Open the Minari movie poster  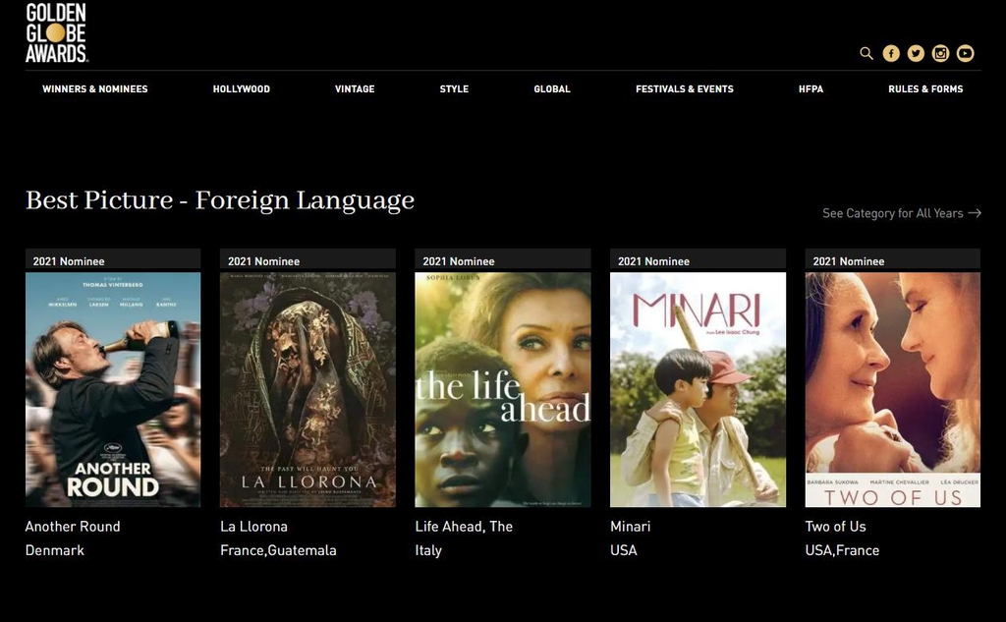(x=698, y=389)
